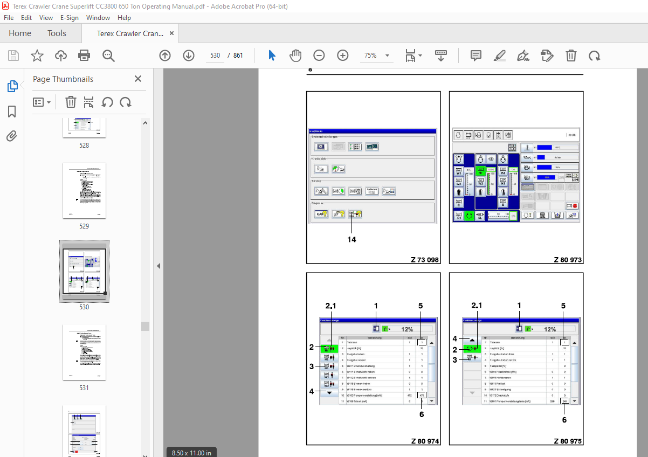
Task: Click the page number input field
Action: 215,56
